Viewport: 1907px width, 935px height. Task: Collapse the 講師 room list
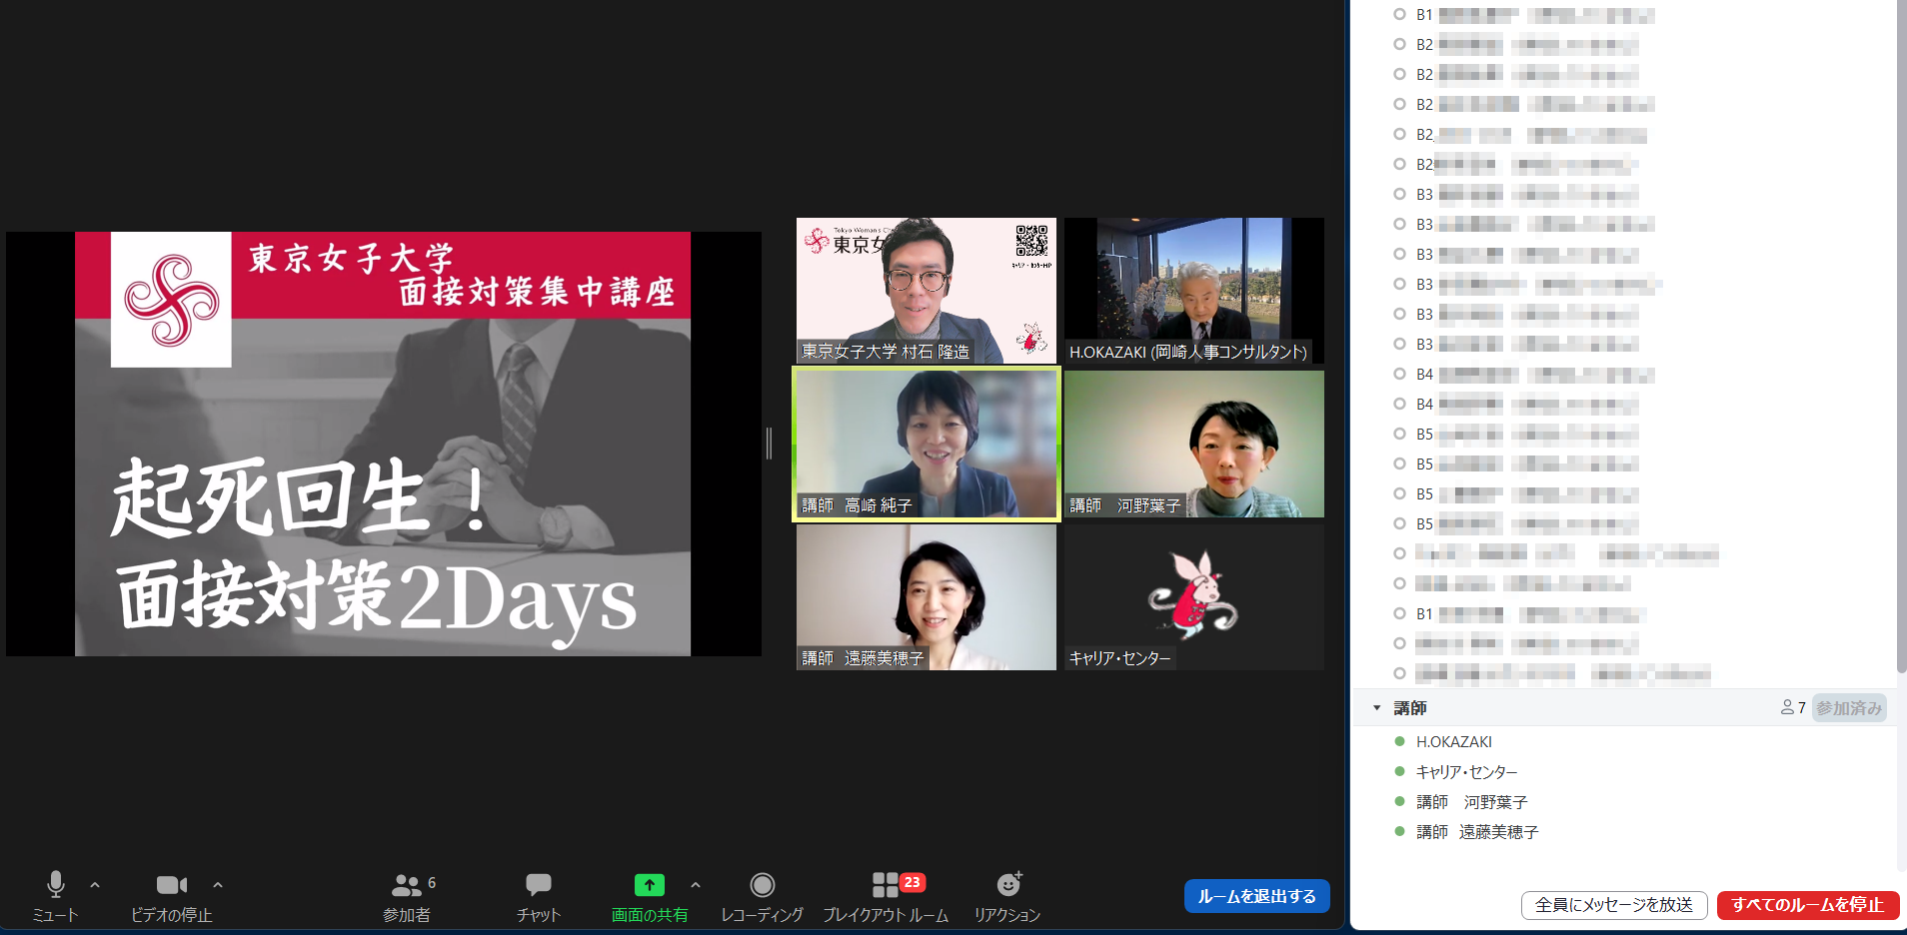(1376, 708)
